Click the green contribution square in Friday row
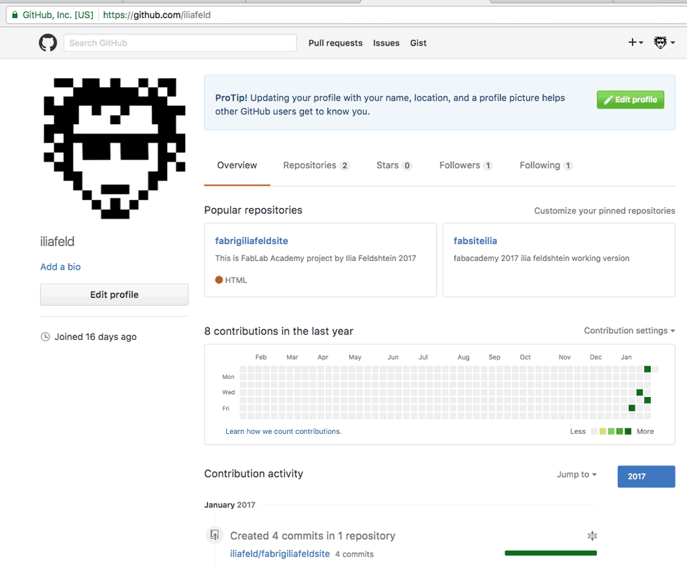 [632, 408]
